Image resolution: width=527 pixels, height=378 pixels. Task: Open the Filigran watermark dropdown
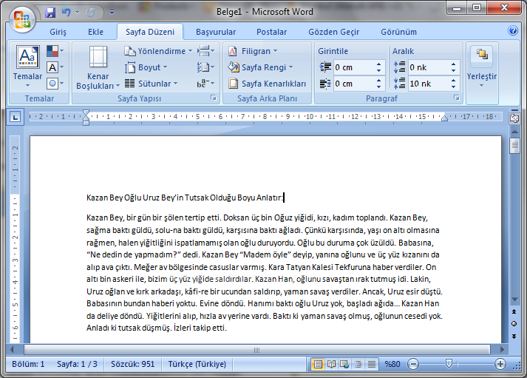click(x=253, y=51)
